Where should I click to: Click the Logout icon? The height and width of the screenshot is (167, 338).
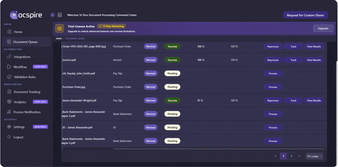(9, 137)
